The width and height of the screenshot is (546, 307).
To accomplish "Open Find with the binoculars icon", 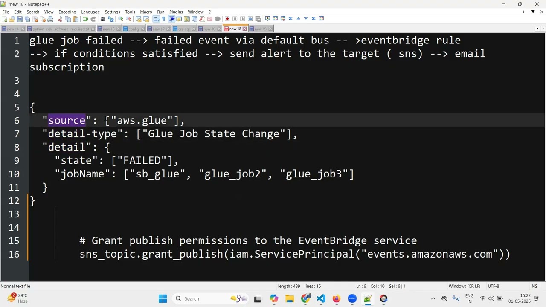I will tap(103, 19).
